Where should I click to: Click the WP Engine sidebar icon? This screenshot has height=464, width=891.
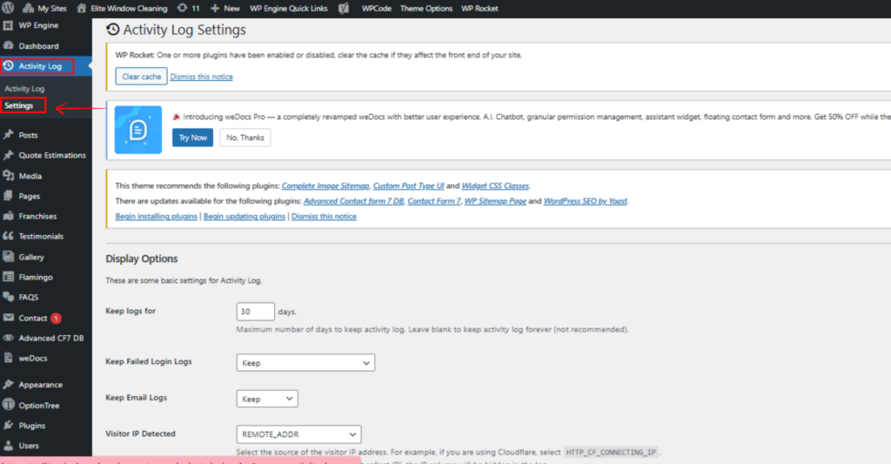click(8, 25)
